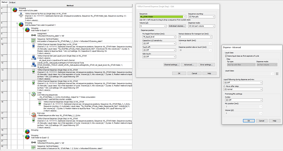Open the Premixing Cycles dropdown
This screenshot has height=151, width=283.
click(x=261, y=100)
